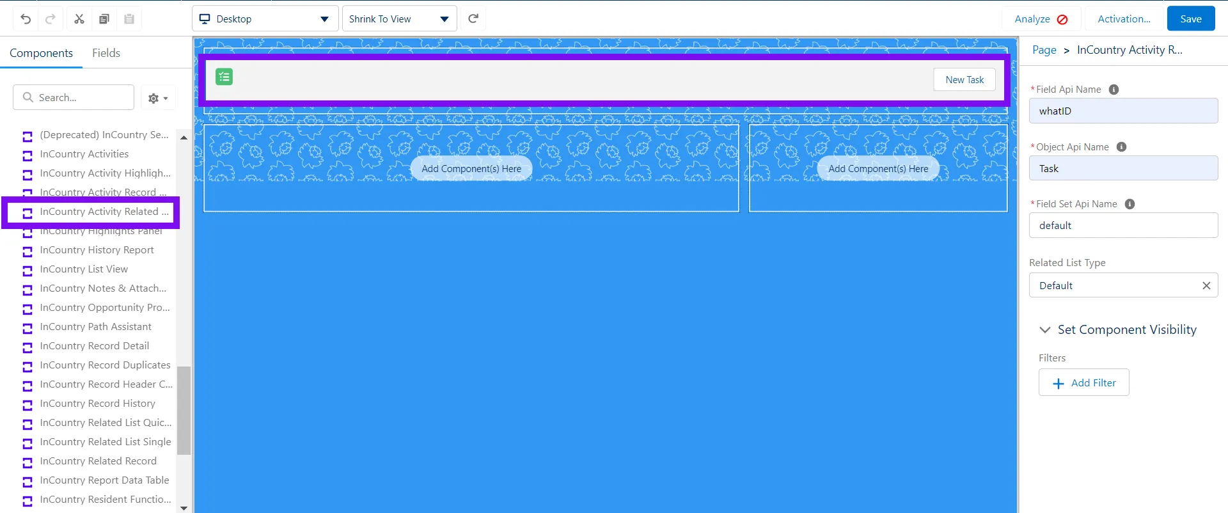Click the undo arrow icon
1228x513 pixels.
[x=26, y=19]
